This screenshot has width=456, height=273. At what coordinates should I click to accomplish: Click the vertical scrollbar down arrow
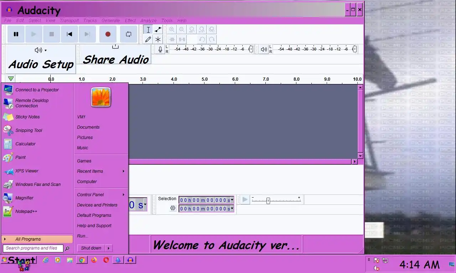click(360, 156)
